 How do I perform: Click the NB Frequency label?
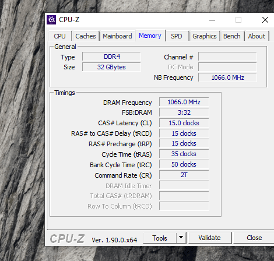174,77
